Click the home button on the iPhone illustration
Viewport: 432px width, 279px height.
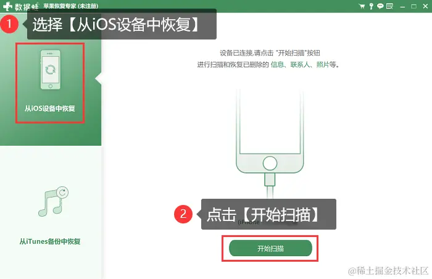point(270,163)
